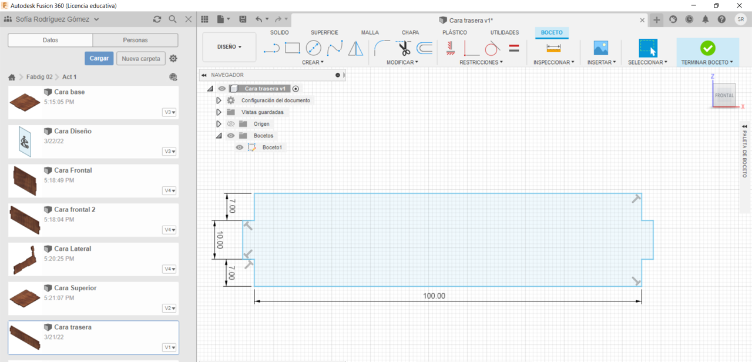
Task: Expand Origen node
Action: [219, 124]
